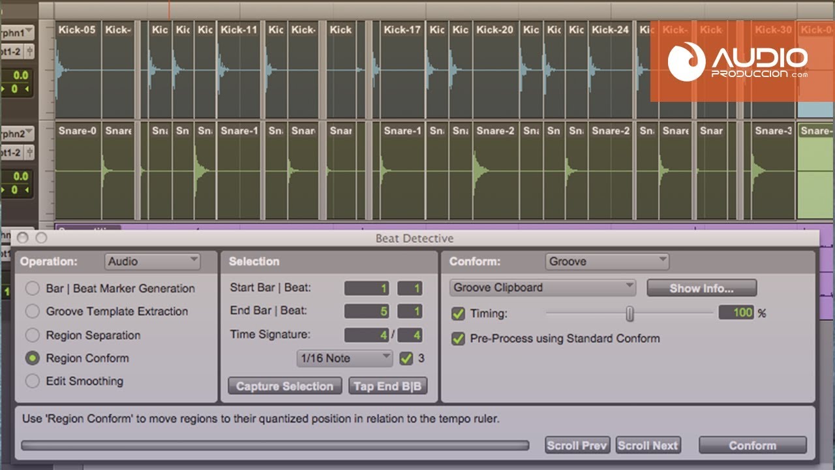
Task: Click the Beat Detective title bar text
Action: [414, 238]
